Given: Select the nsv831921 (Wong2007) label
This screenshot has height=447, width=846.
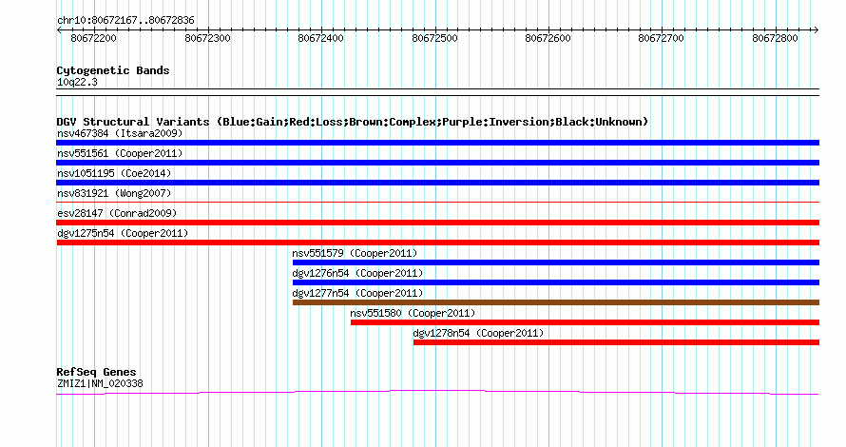Looking at the screenshot, I should click(x=114, y=193).
